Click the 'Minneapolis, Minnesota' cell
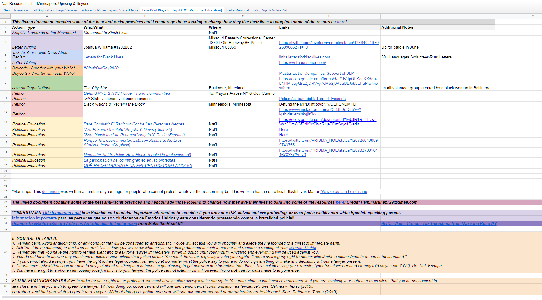The height and width of the screenshot is (300, 542). click(x=243, y=104)
